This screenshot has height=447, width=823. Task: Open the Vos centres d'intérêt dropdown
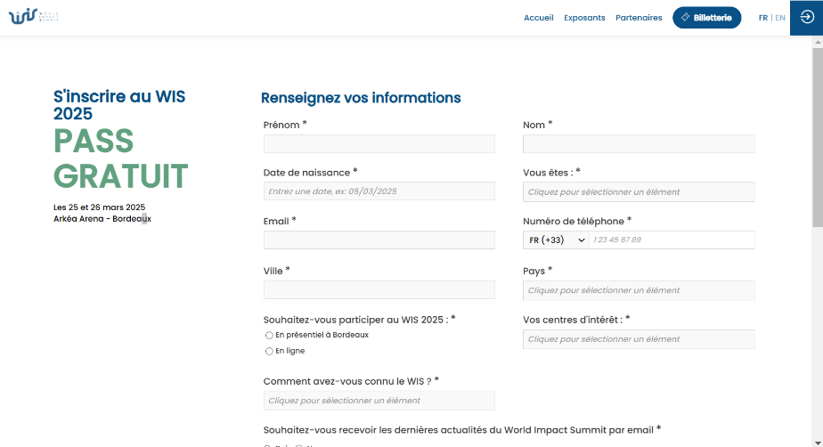pos(639,339)
